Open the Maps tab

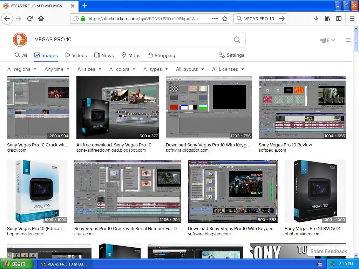[x=130, y=55]
